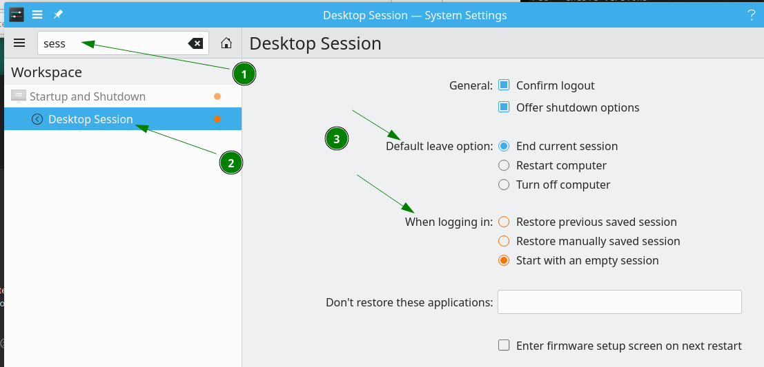Screen dimensions: 764x367
Task: Go to the Home view with the house icon
Action: click(x=226, y=43)
